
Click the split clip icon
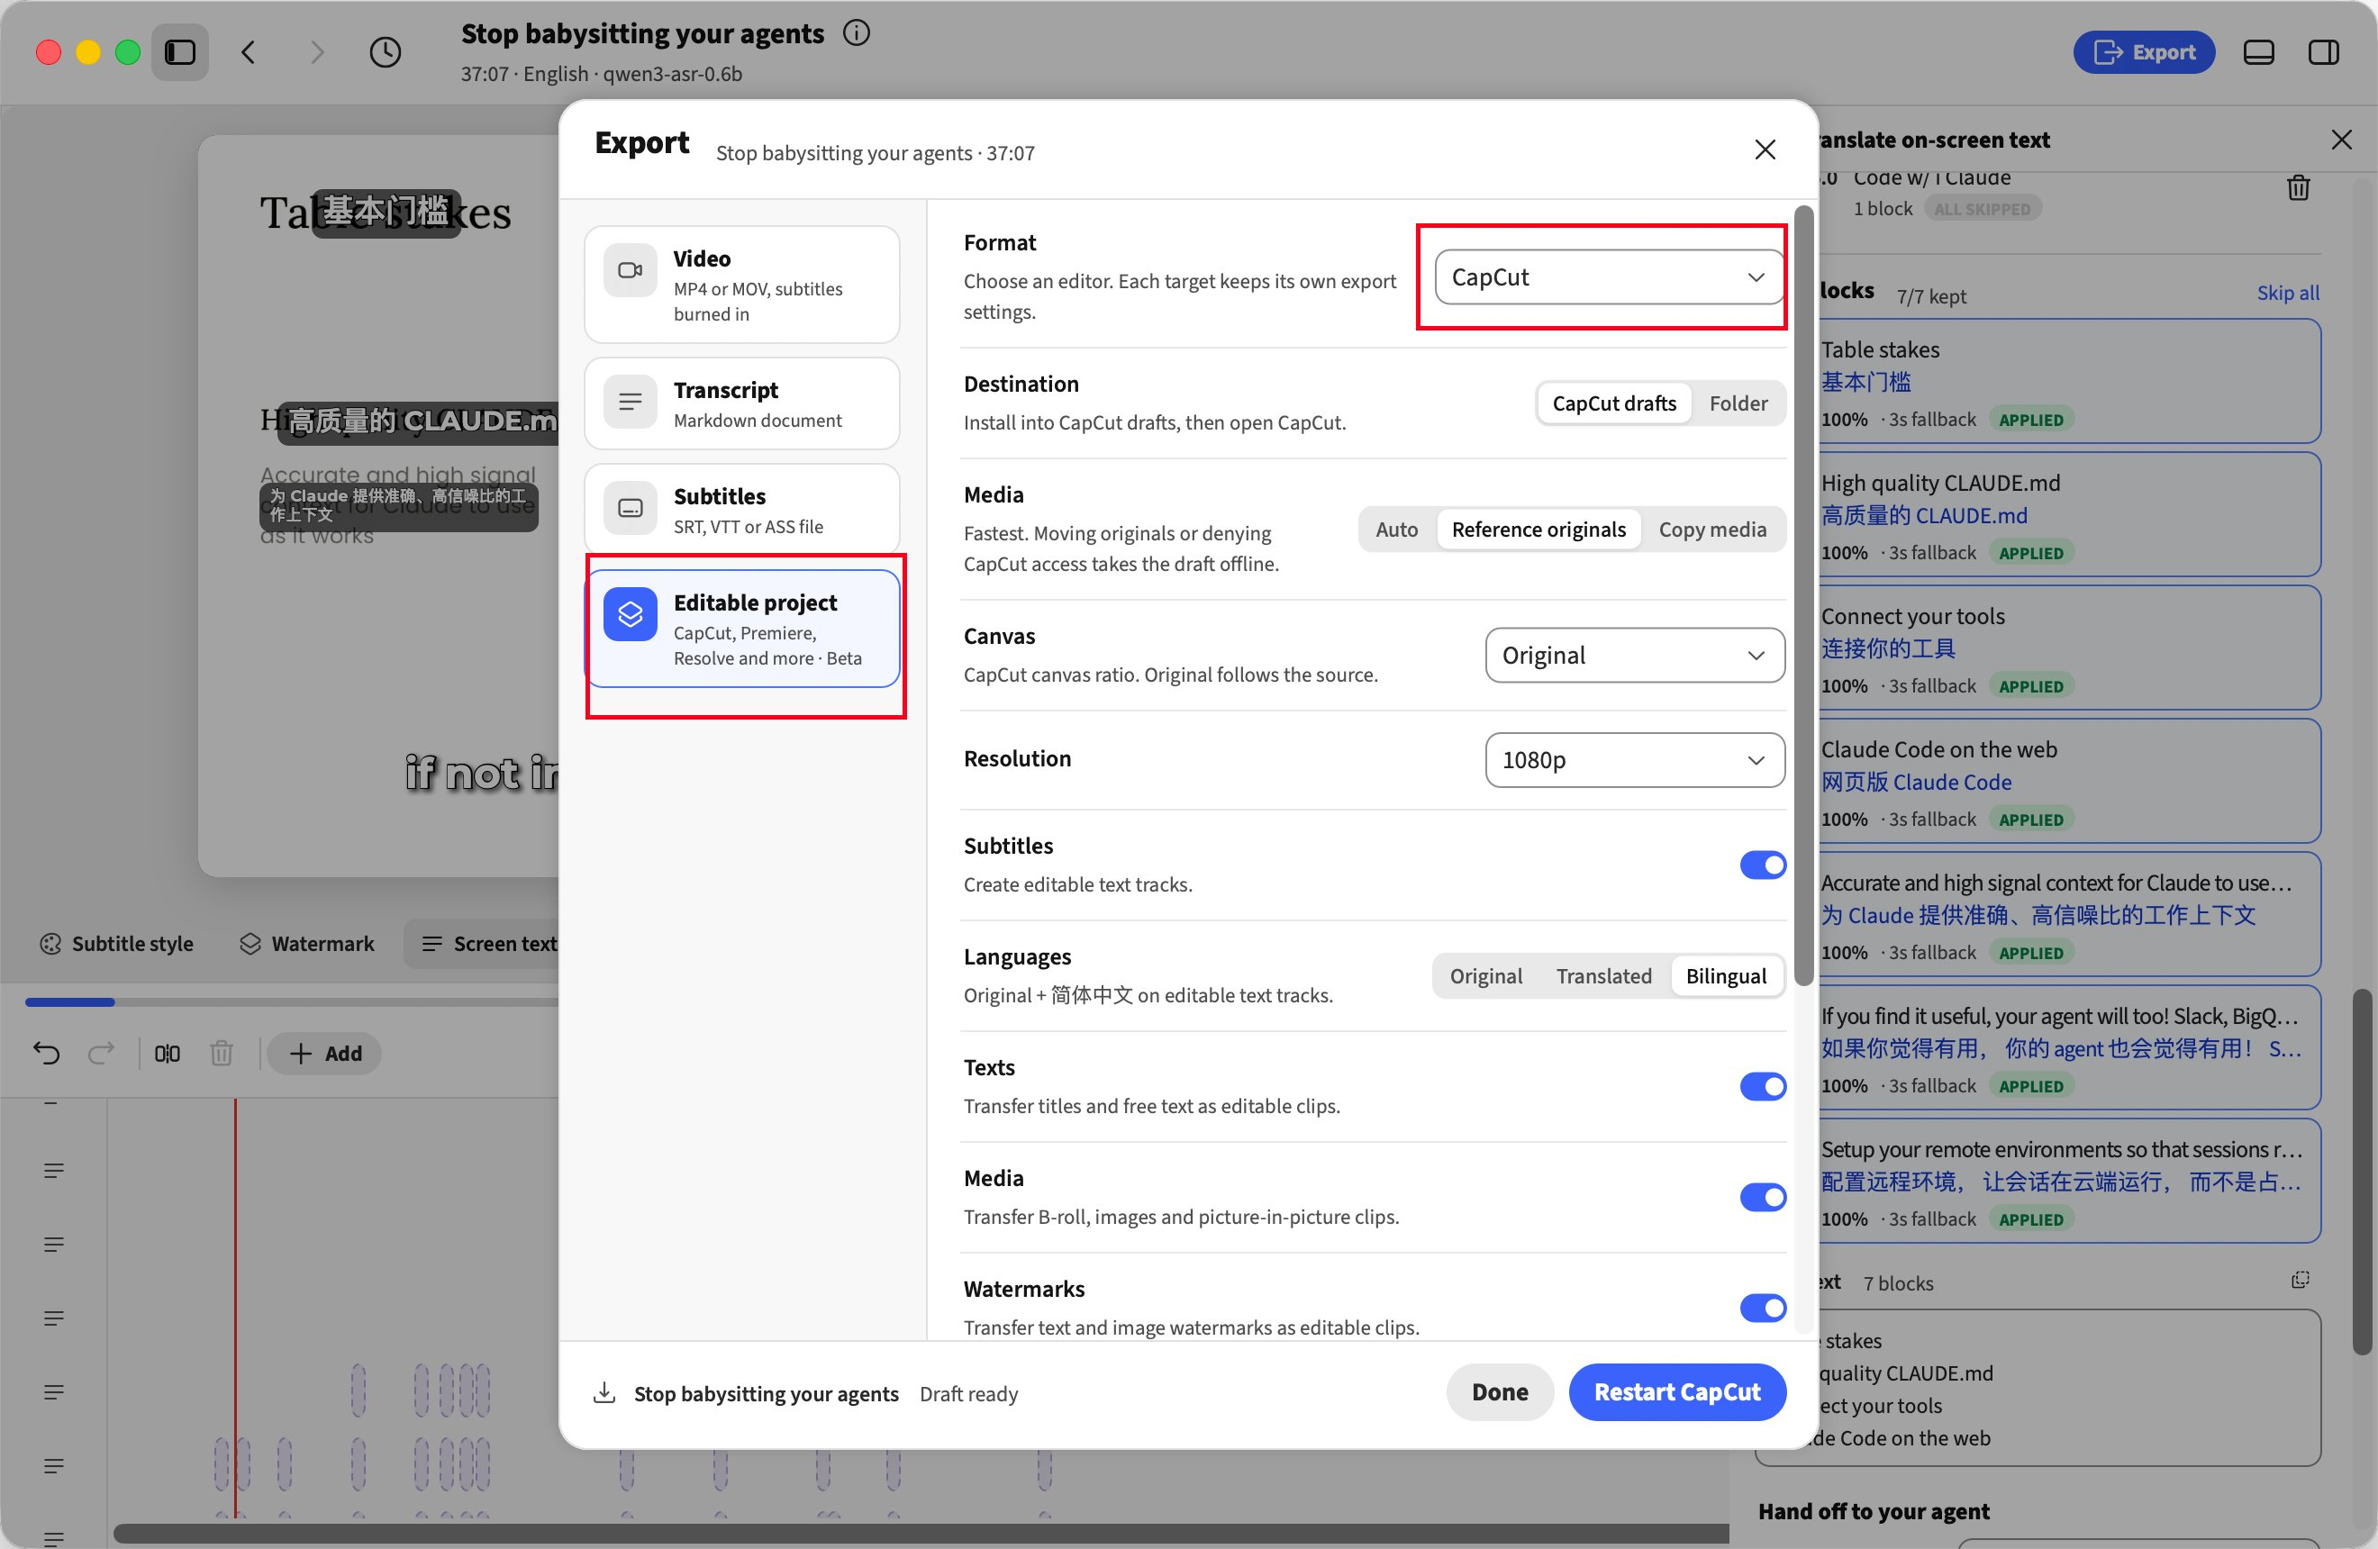coord(167,1053)
